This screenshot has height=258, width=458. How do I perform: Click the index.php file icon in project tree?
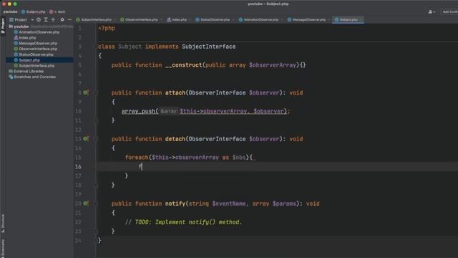16,38
